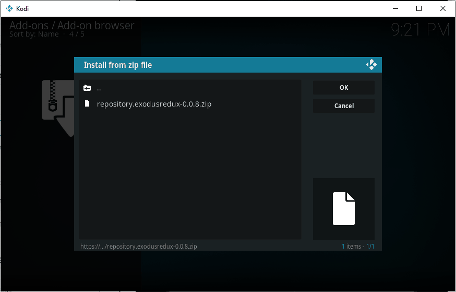
Task: Click the "Install from zip file" title
Action: tap(118, 65)
